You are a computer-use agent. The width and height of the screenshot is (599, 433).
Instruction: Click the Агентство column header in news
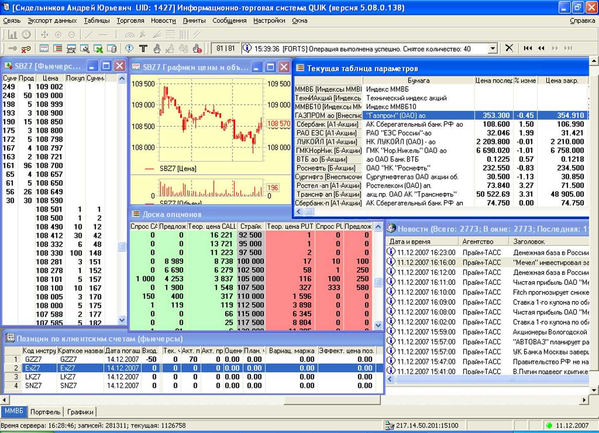478,241
